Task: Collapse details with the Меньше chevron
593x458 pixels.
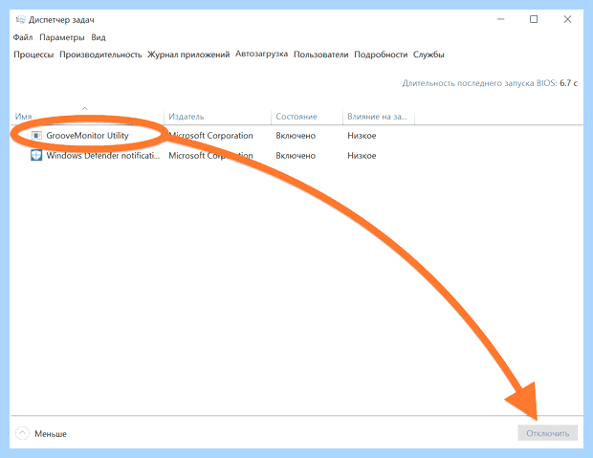Action: coord(22,433)
